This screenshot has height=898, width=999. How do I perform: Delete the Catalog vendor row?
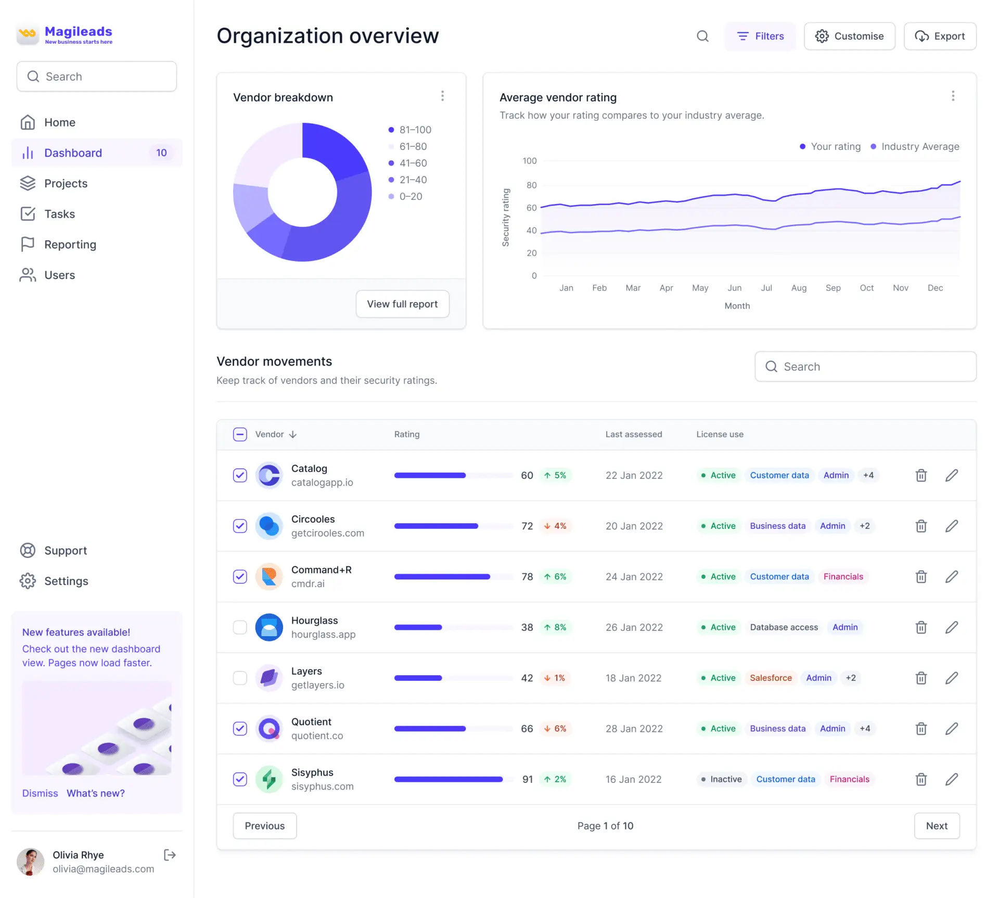click(921, 475)
